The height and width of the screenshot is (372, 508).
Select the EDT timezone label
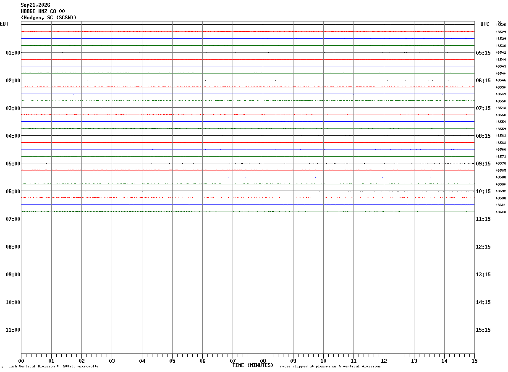(4, 24)
